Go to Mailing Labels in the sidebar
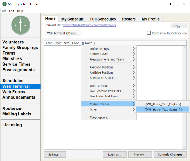The height and width of the screenshot is (161, 190). pyautogui.click(x=17, y=114)
